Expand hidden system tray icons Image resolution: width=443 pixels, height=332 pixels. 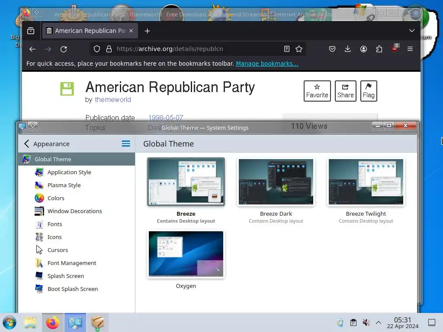379,322
